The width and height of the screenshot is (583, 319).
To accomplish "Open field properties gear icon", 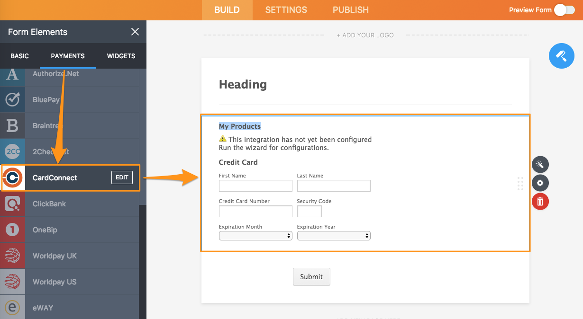I will pos(540,183).
